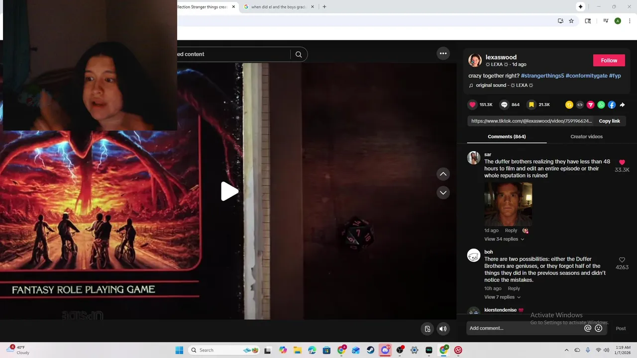The height and width of the screenshot is (358, 637).
Task: Open File Explorer from taskbar
Action: click(x=297, y=350)
